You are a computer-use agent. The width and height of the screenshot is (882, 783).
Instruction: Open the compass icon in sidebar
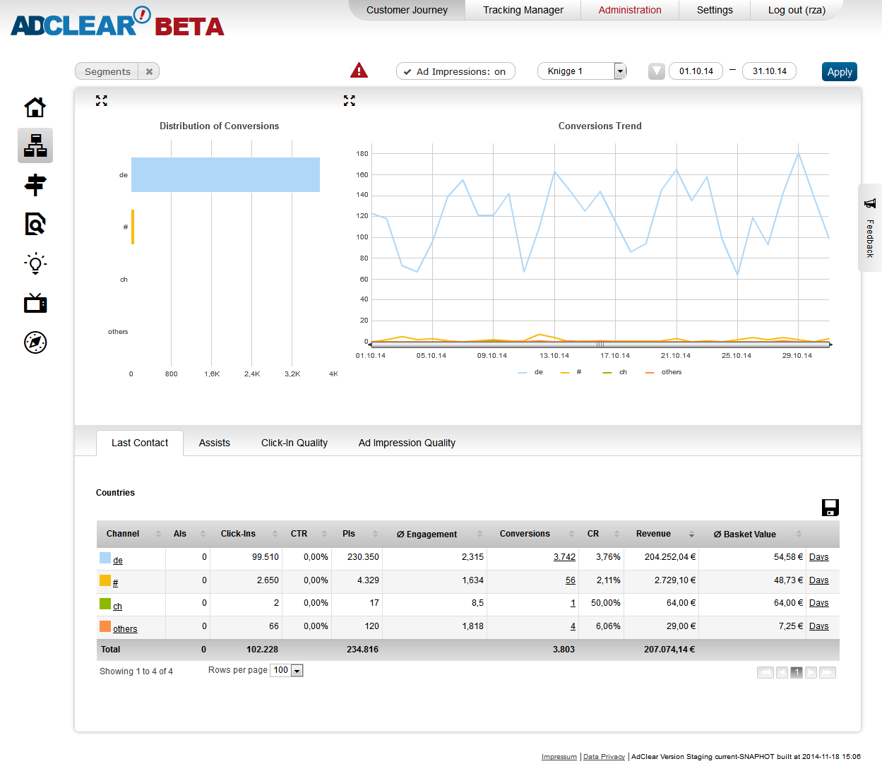tap(35, 342)
